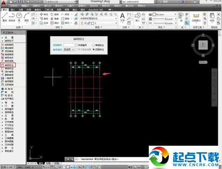Expand the 修改 panel title flyout
This screenshot has width=222, height=169.
[59, 27]
